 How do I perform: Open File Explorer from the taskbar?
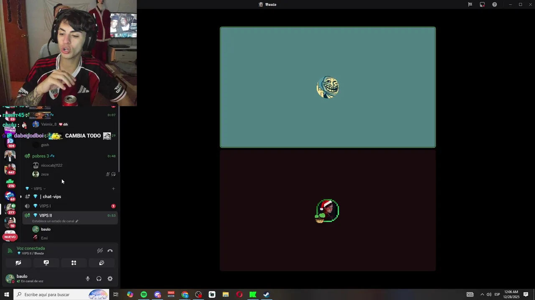tap(226, 295)
